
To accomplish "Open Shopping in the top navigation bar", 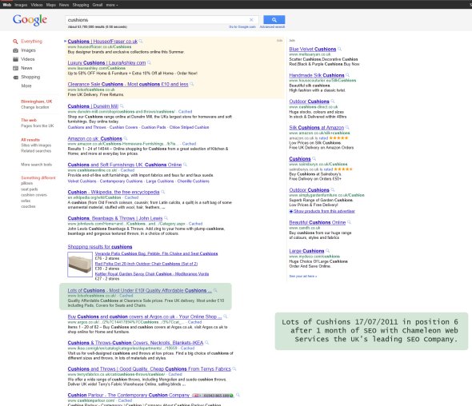I will click(81, 5).
